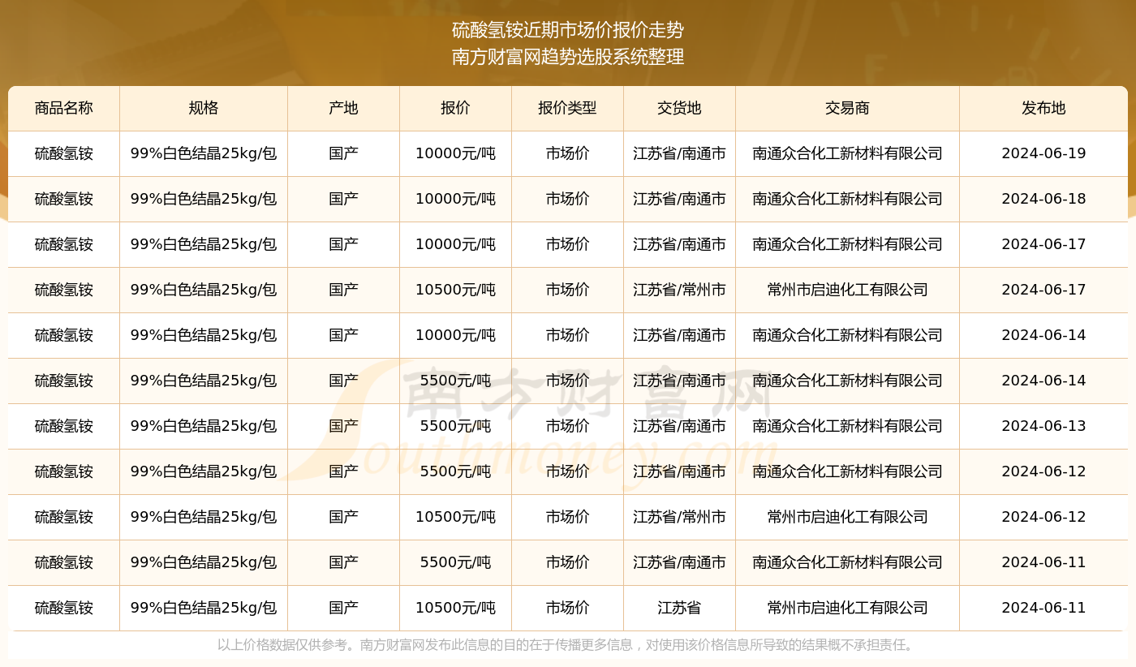Click 10000元/吨 in the 2024-06-19 row
This screenshot has width=1136, height=667.
[455, 153]
